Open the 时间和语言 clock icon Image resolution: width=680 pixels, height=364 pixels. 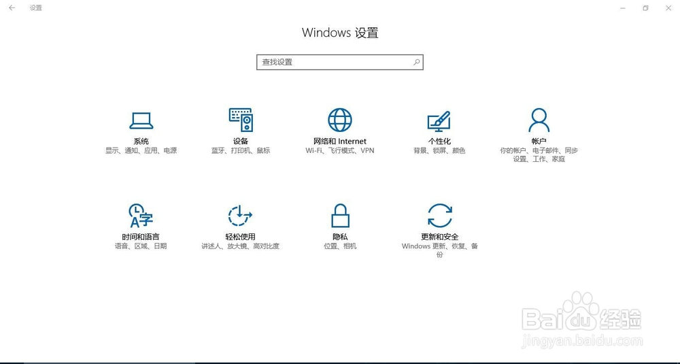click(141, 216)
